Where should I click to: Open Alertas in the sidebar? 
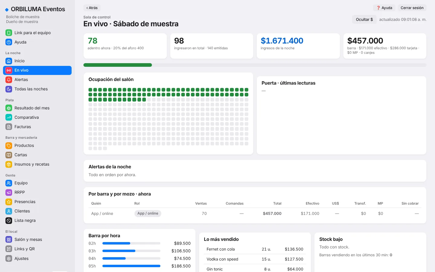pyautogui.click(x=37, y=79)
